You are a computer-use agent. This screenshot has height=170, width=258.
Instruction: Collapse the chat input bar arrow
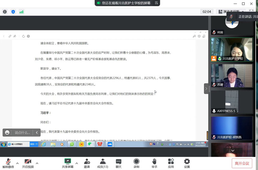coord(37,132)
